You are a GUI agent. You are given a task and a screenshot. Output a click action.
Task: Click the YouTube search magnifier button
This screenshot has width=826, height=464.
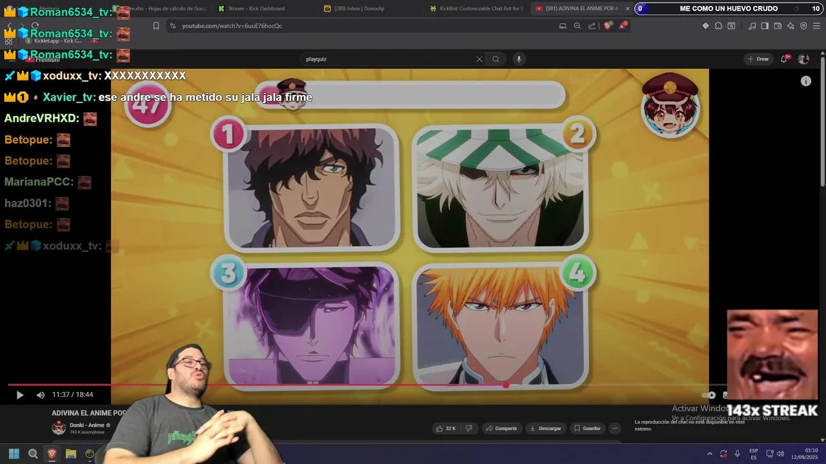click(496, 59)
